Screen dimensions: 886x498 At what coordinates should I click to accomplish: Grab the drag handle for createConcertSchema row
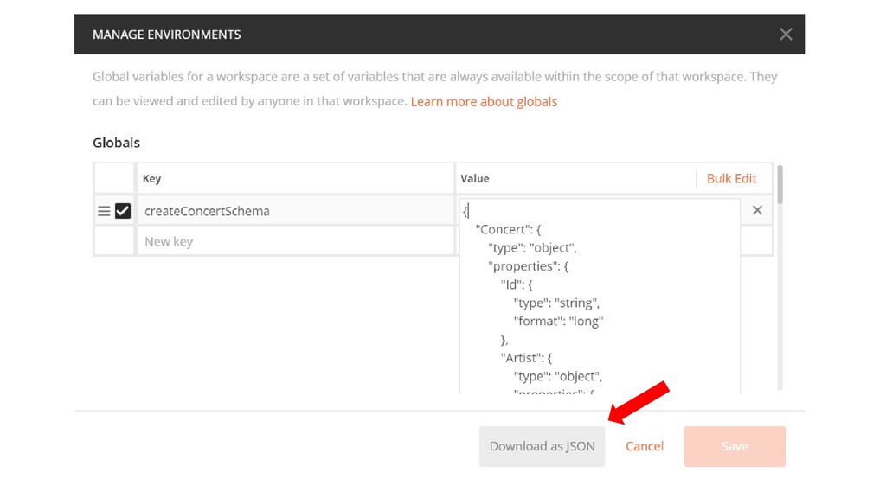click(x=104, y=211)
